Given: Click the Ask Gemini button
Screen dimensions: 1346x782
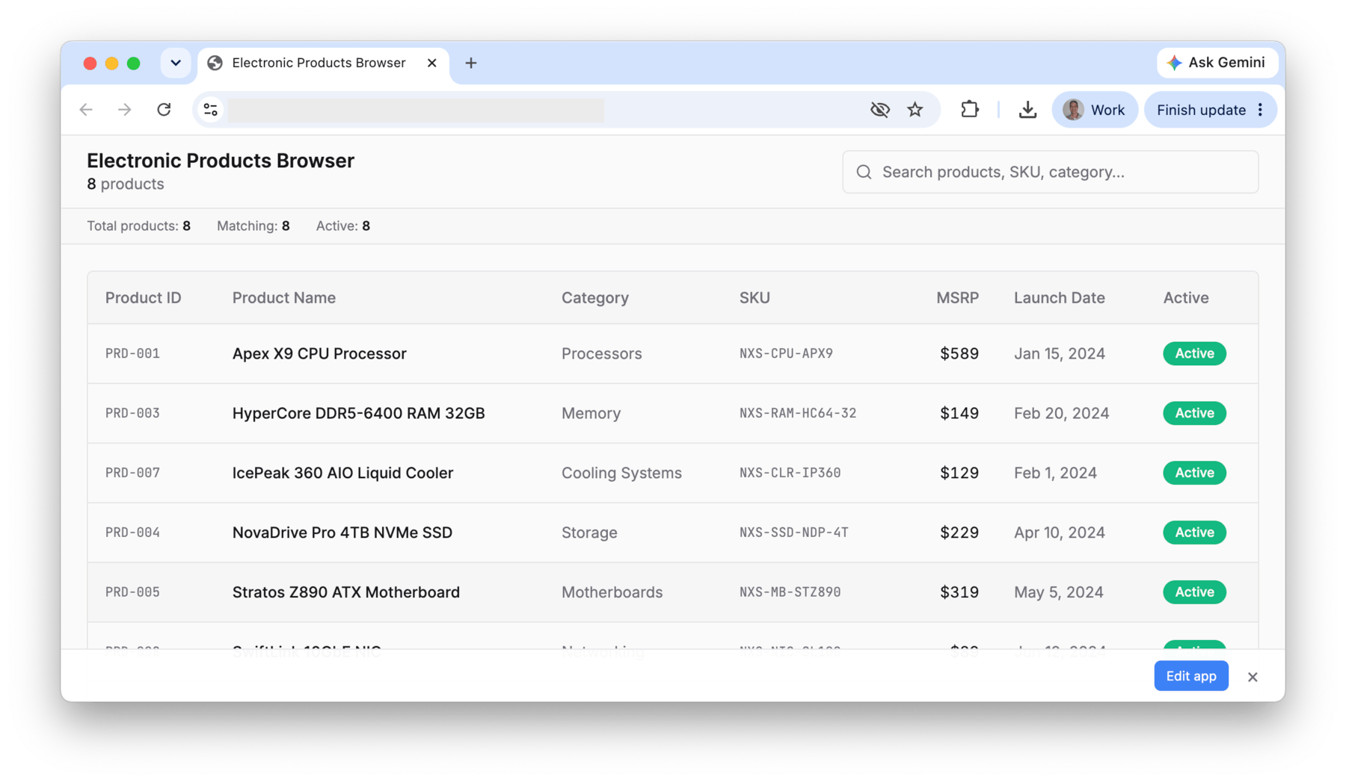Looking at the screenshot, I should [1217, 63].
